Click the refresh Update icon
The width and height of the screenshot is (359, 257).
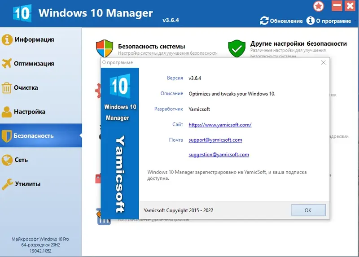click(x=264, y=21)
